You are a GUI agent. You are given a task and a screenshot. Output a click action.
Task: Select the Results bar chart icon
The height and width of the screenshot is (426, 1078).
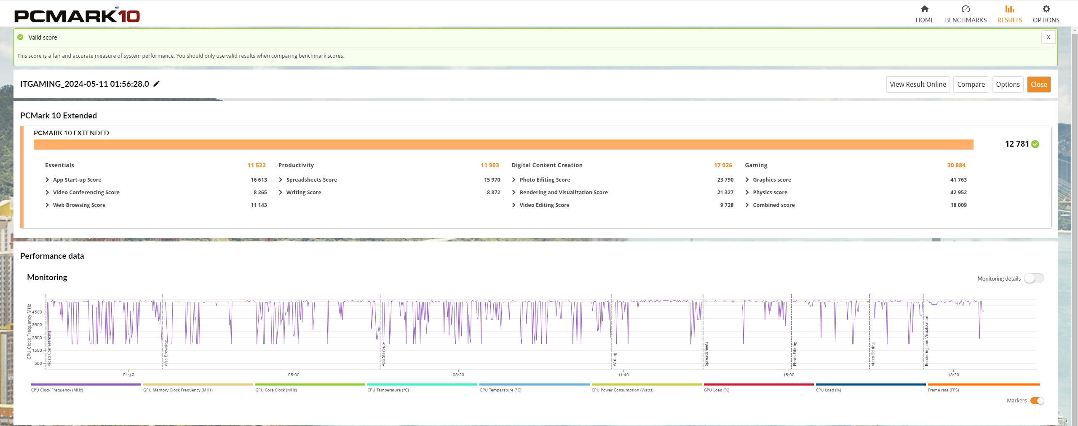1009,9
